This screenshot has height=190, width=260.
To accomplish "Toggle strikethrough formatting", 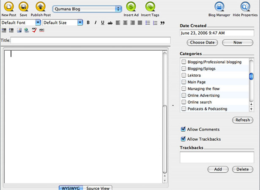I will [110, 23].
